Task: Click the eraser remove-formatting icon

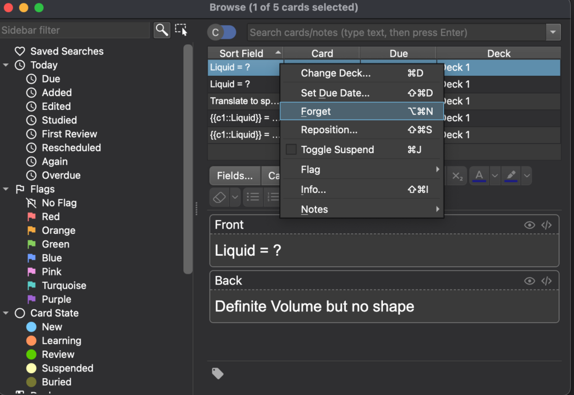Action: click(219, 197)
